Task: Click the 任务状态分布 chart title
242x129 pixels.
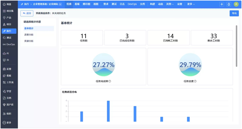Action: pos(69,92)
